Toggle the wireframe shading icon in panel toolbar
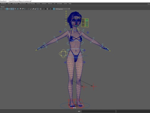The width and height of the screenshot is (150, 113). coord(5,9)
